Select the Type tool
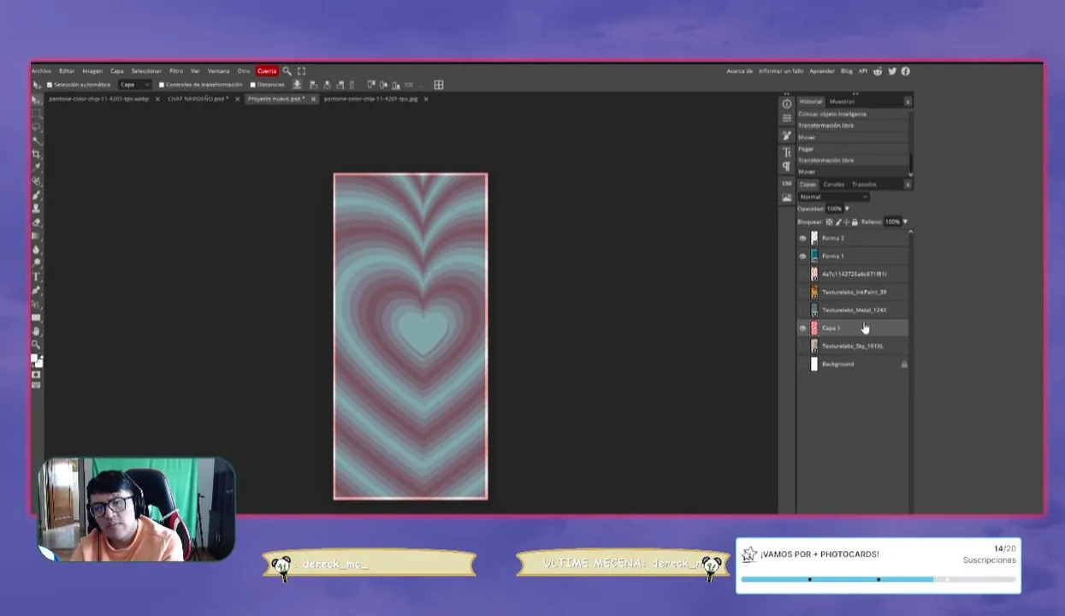Screen dimensions: 1065x616 click(x=36, y=275)
